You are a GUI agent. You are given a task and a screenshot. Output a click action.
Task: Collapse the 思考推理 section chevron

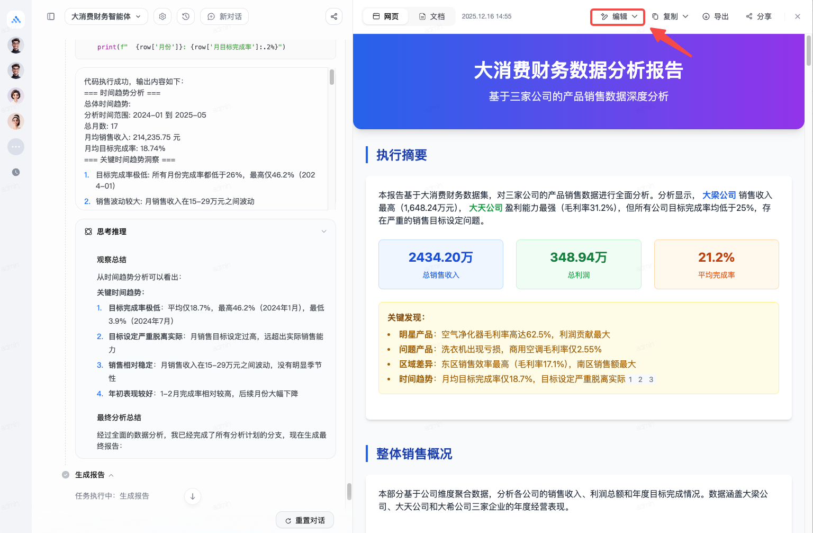324,232
